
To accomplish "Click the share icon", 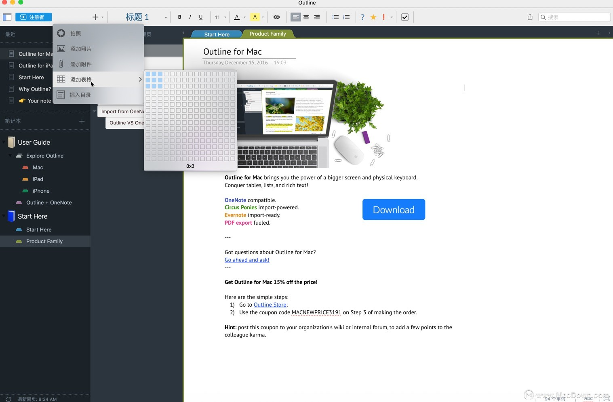I will (530, 17).
